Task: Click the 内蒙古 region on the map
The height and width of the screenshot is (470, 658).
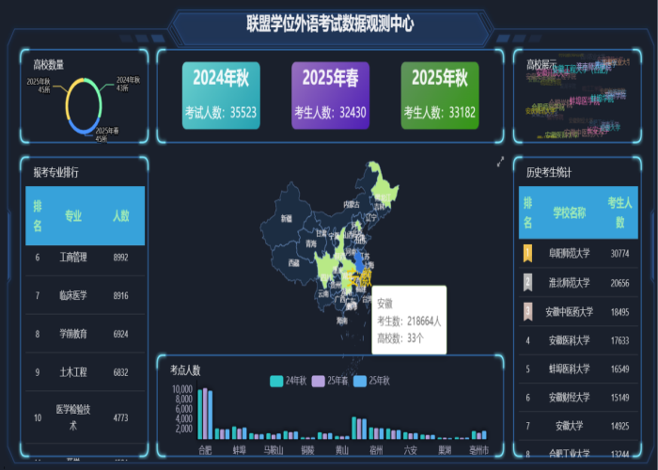Action: coord(352,204)
